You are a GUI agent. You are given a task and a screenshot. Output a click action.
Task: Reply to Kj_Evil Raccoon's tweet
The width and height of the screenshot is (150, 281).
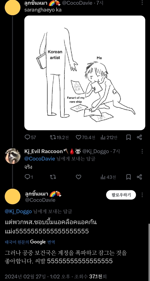click(29, 177)
